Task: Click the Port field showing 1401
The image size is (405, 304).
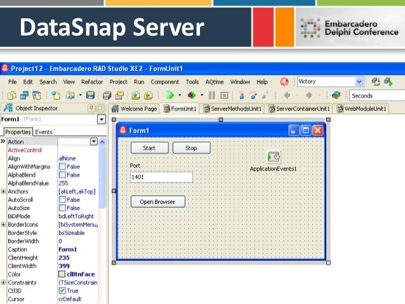Action: tap(161, 177)
